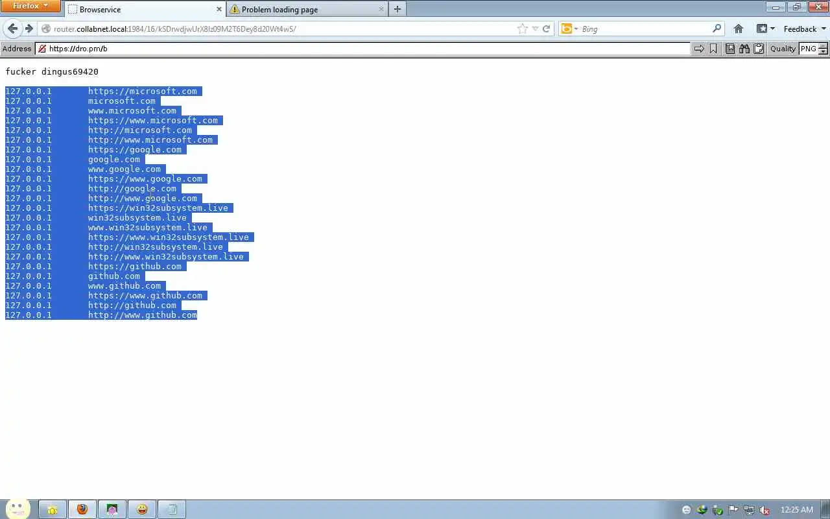Click the https://www.google.com entry
830x519 pixels.
(x=145, y=179)
